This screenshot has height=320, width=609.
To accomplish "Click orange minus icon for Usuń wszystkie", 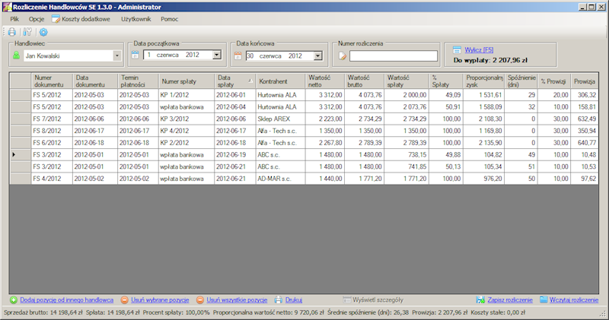I will pos(200,299).
